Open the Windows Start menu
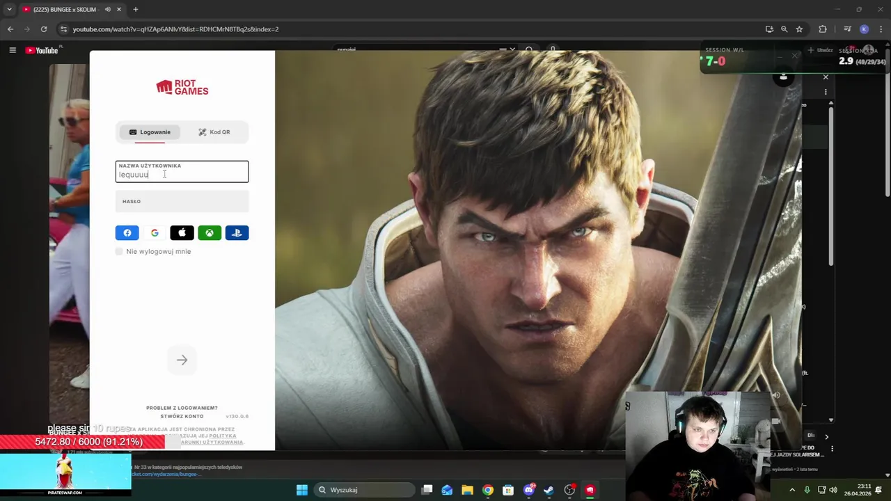This screenshot has height=501, width=891. point(302,490)
